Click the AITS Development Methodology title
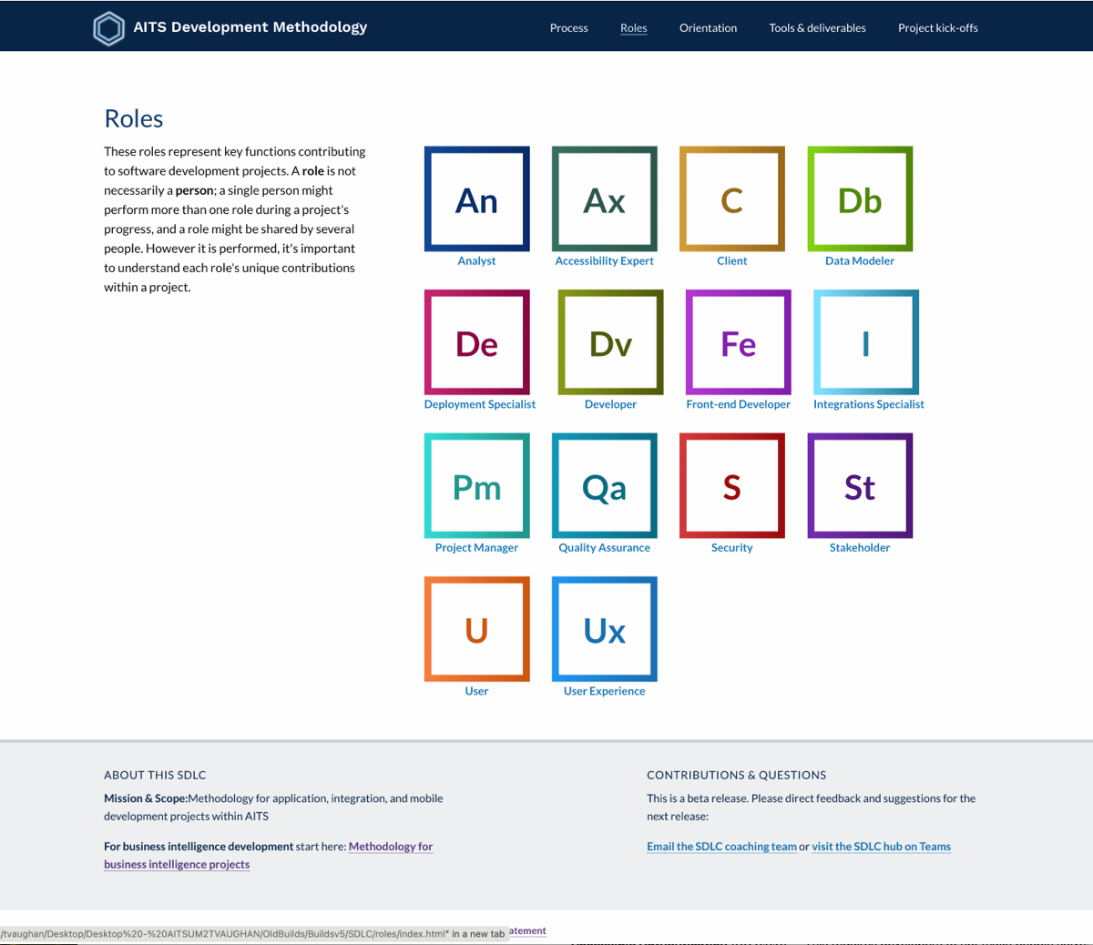Image resolution: width=1093 pixels, height=945 pixels. click(250, 27)
